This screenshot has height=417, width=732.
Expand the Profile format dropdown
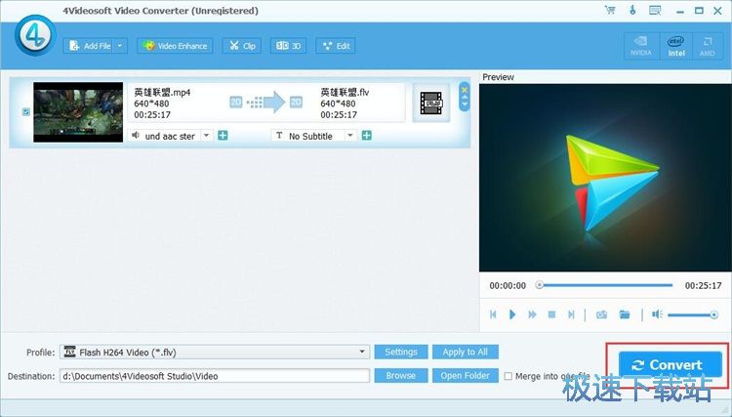[363, 352]
